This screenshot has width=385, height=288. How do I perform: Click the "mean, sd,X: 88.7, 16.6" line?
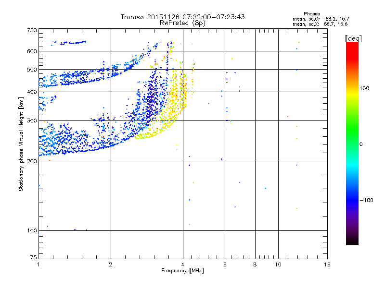coord(320,24)
